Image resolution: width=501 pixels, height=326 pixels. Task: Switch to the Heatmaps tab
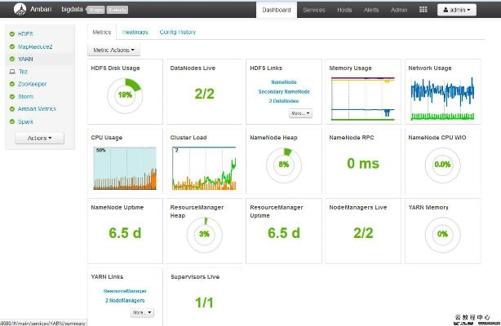[135, 32]
